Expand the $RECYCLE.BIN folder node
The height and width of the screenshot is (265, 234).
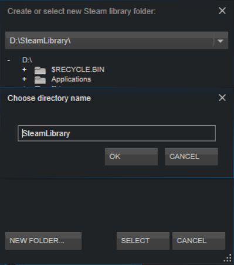point(24,70)
